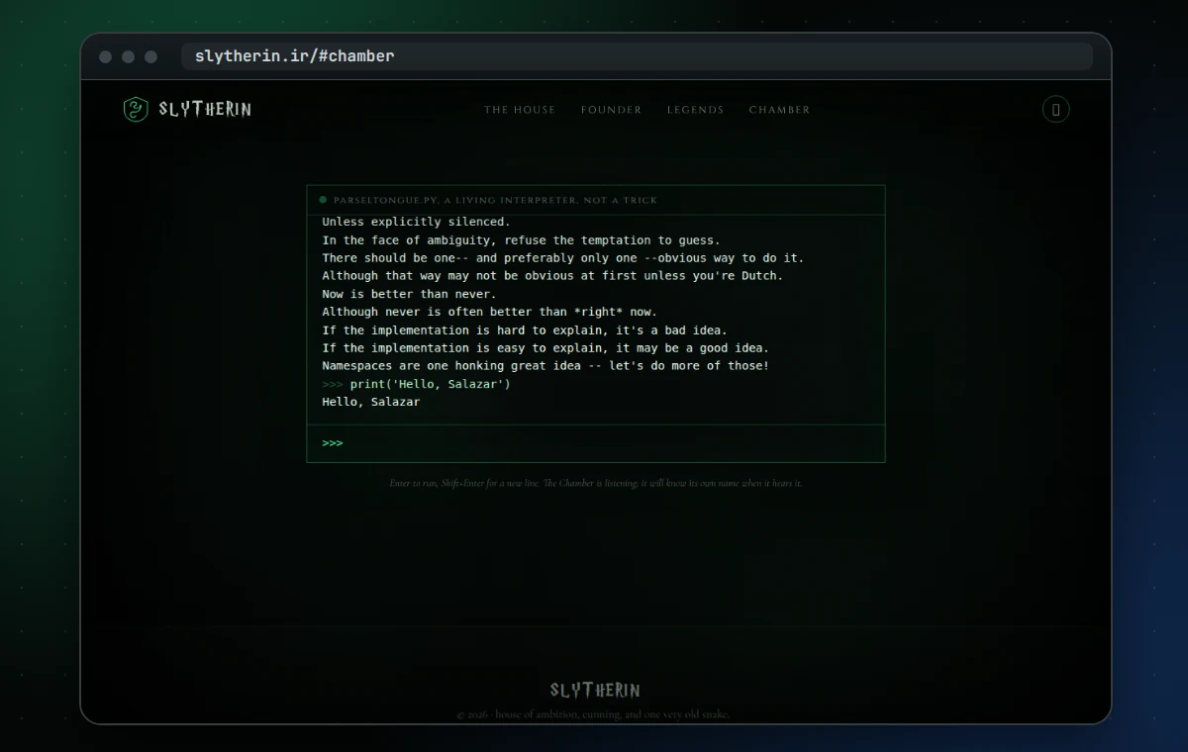Viewport: 1188px width, 752px height.
Task: Click the "Namespaces are one honking great idea" line
Action: click(x=545, y=366)
